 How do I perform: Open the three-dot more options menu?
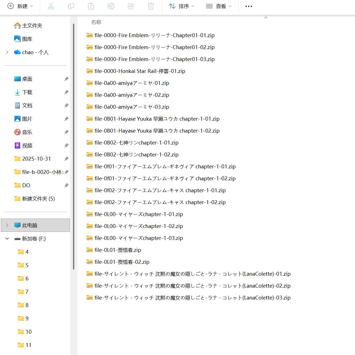click(249, 6)
